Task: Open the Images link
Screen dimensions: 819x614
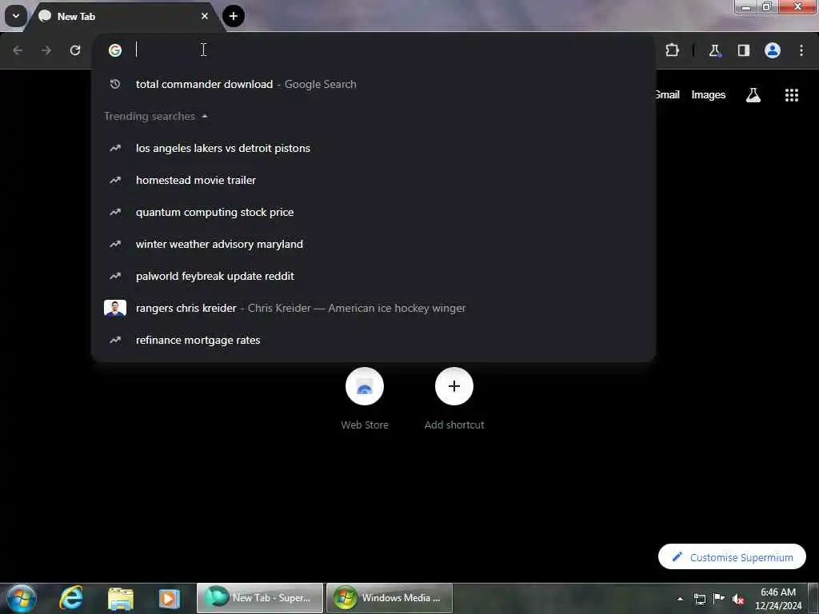Action: 709,94
